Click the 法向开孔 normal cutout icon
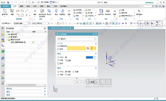 coord(101,11)
